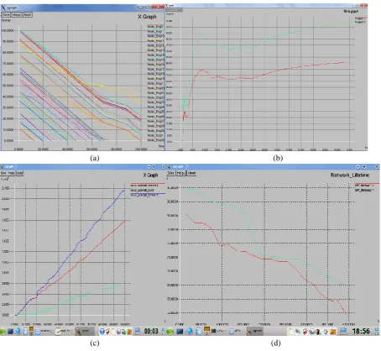Click Close button in throughput graph window (c)

[x=3, y=173]
